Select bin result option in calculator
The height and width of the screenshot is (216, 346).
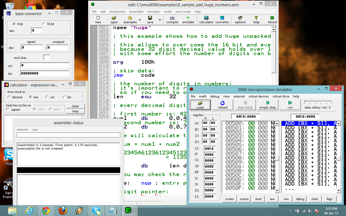click(64, 97)
